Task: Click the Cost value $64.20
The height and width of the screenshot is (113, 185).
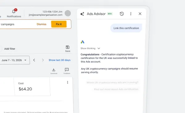Action: point(25,89)
